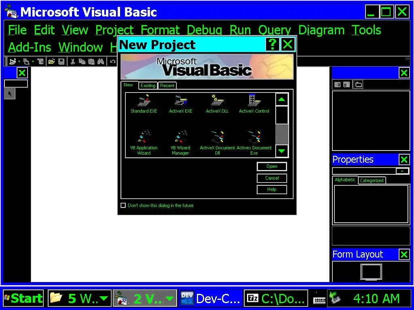Image resolution: width=414 pixels, height=310 pixels.
Task: Switch to the Existing tab
Action: [x=148, y=86]
